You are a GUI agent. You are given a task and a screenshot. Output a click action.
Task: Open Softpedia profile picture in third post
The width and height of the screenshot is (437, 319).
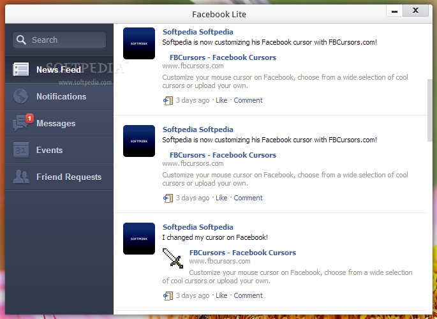(139, 239)
